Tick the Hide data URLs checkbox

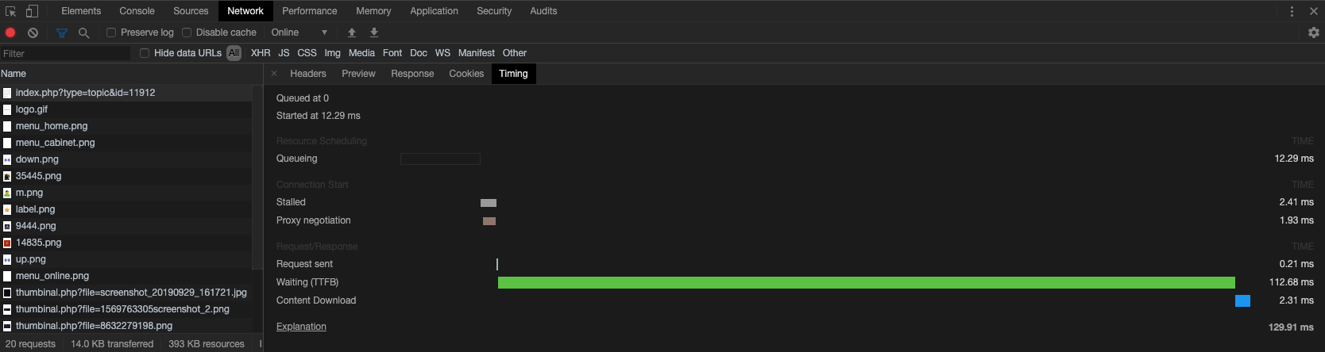[x=145, y=53]
